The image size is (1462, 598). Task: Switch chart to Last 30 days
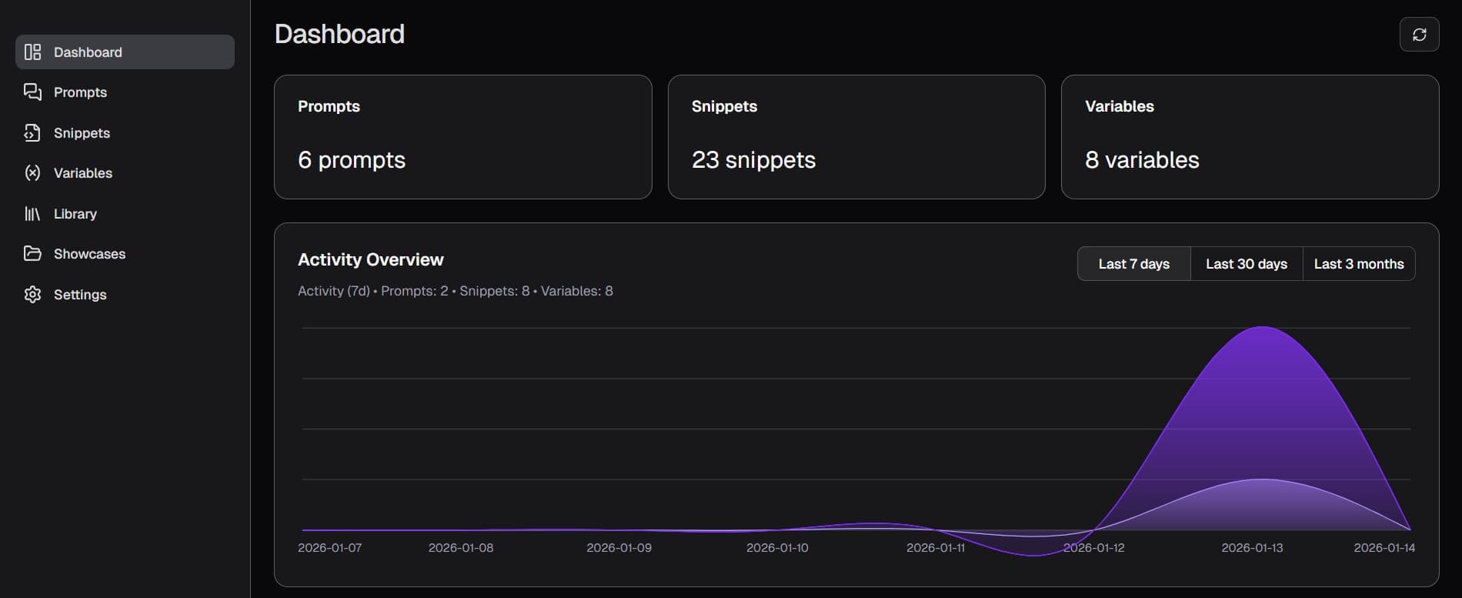1246,264
